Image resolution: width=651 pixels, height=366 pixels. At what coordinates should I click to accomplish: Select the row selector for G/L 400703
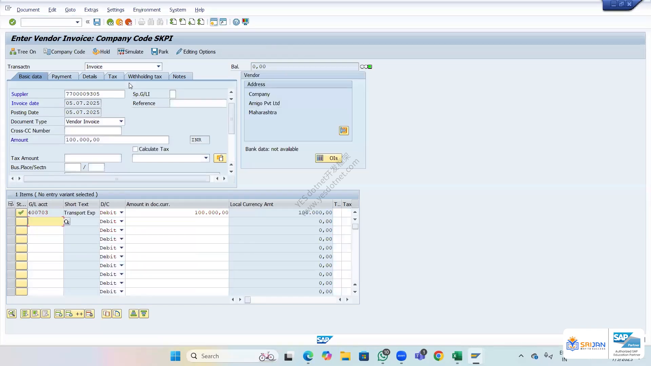pos(11,213)
